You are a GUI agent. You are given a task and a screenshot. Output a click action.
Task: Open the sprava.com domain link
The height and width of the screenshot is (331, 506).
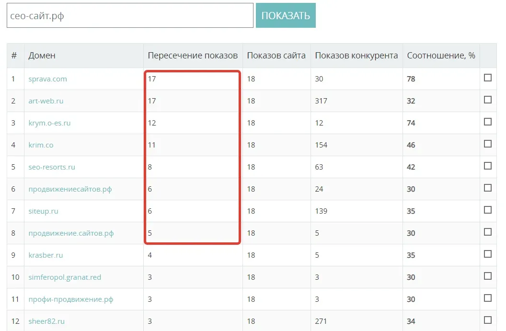pos(47,79)
